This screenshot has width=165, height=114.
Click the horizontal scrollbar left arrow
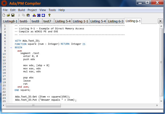(x=4, y=105)
